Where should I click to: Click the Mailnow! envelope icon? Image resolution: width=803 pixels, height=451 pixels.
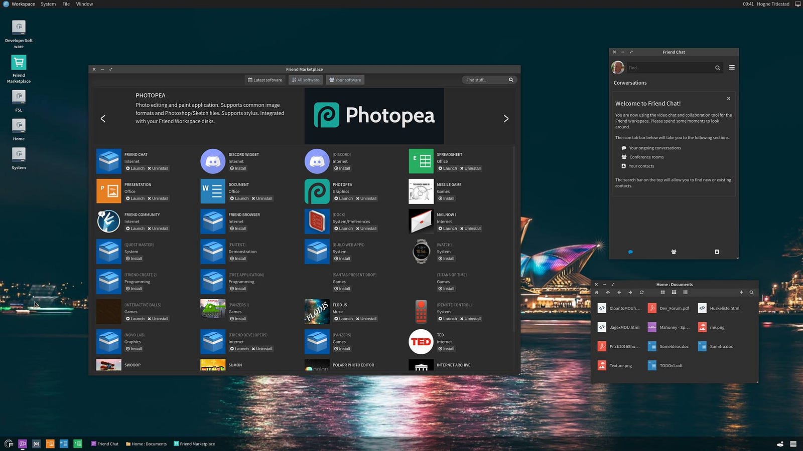tap(421, 221)
